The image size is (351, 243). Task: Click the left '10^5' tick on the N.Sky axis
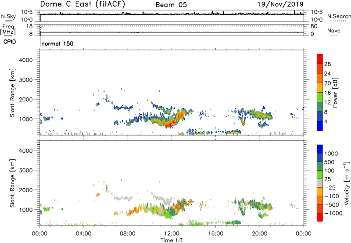[x=27, y=12]
